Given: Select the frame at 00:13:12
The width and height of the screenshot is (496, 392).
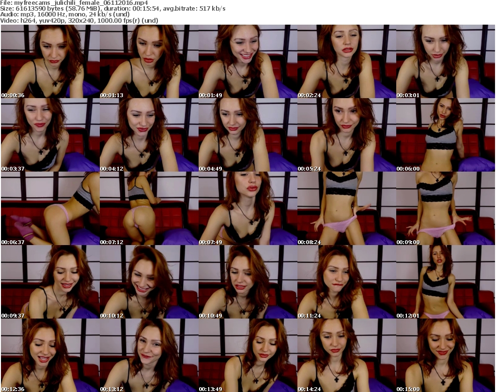Looking at the screenshot, I should (149, 355).
